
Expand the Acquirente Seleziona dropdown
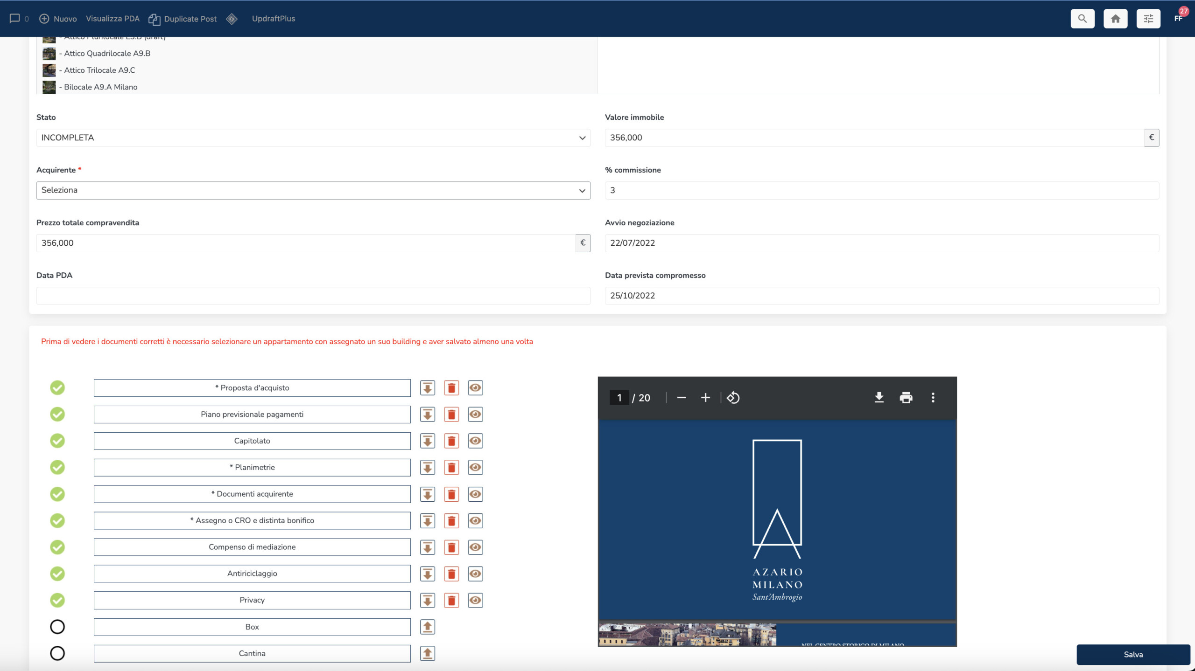point(313,191)
